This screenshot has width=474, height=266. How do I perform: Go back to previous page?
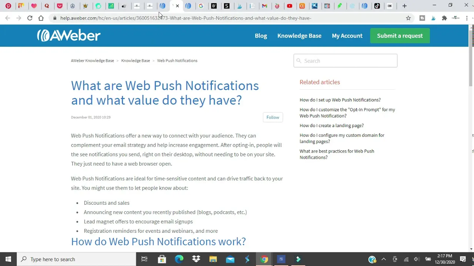click(x=8, y=18)
